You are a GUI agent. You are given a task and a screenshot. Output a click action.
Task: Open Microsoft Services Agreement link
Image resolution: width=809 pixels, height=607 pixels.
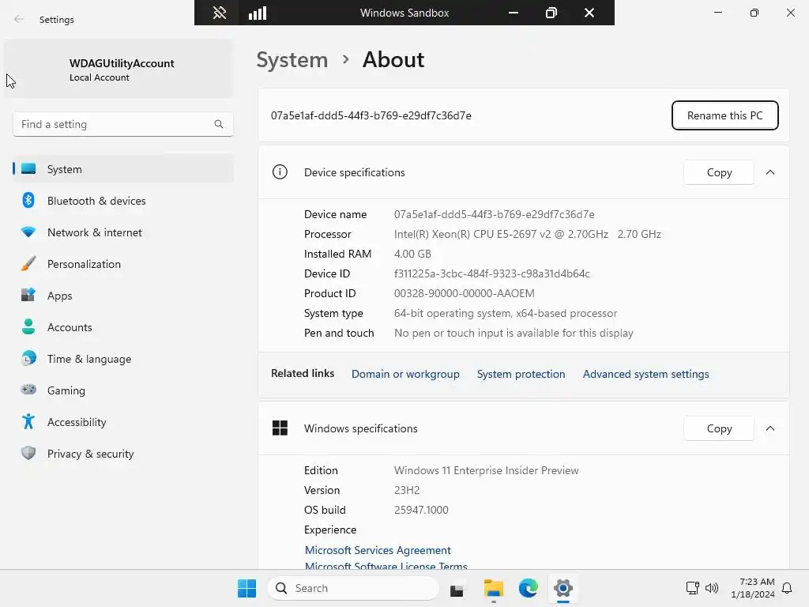click(x=378, y=550)
